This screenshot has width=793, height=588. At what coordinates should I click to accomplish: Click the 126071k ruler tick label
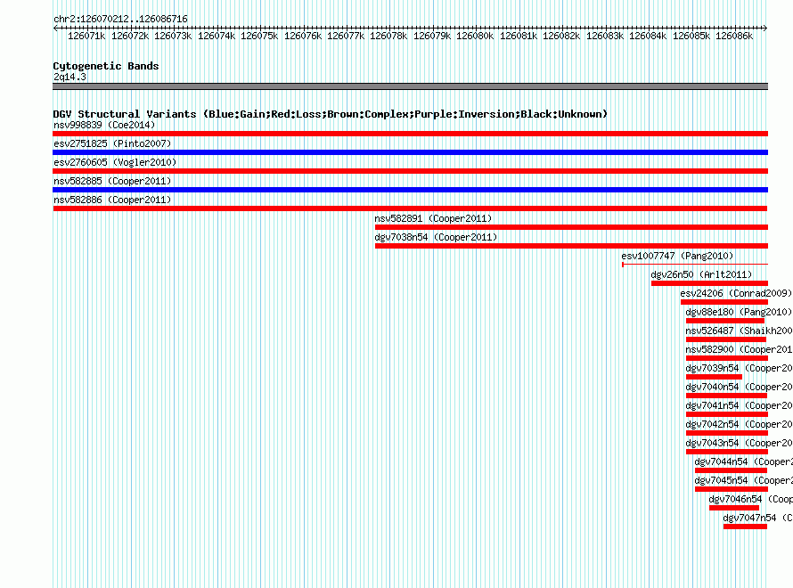tap(86, 36)
